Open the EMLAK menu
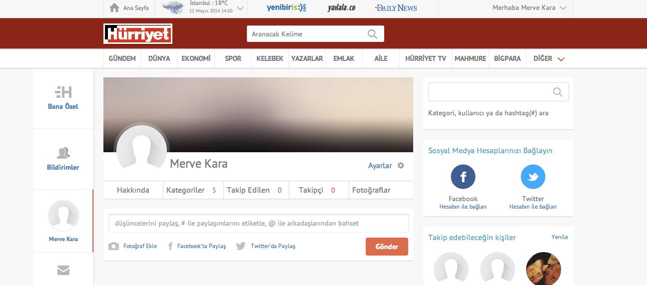This screenshot has height=285, width=647. coord(344,58)
